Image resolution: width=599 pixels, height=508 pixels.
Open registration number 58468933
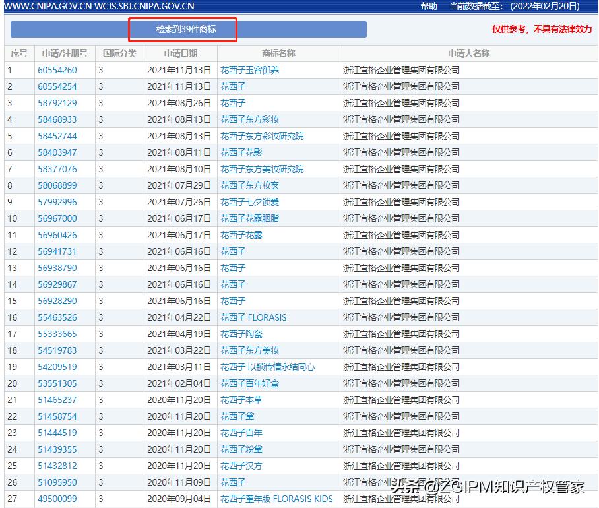click(x=57, y=119)
